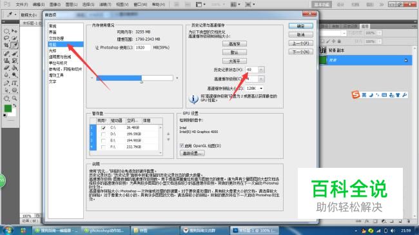Open the File (文件) menu
This screenshot has height=235, width=419.
pyautogui.click(x=22, y=5)
